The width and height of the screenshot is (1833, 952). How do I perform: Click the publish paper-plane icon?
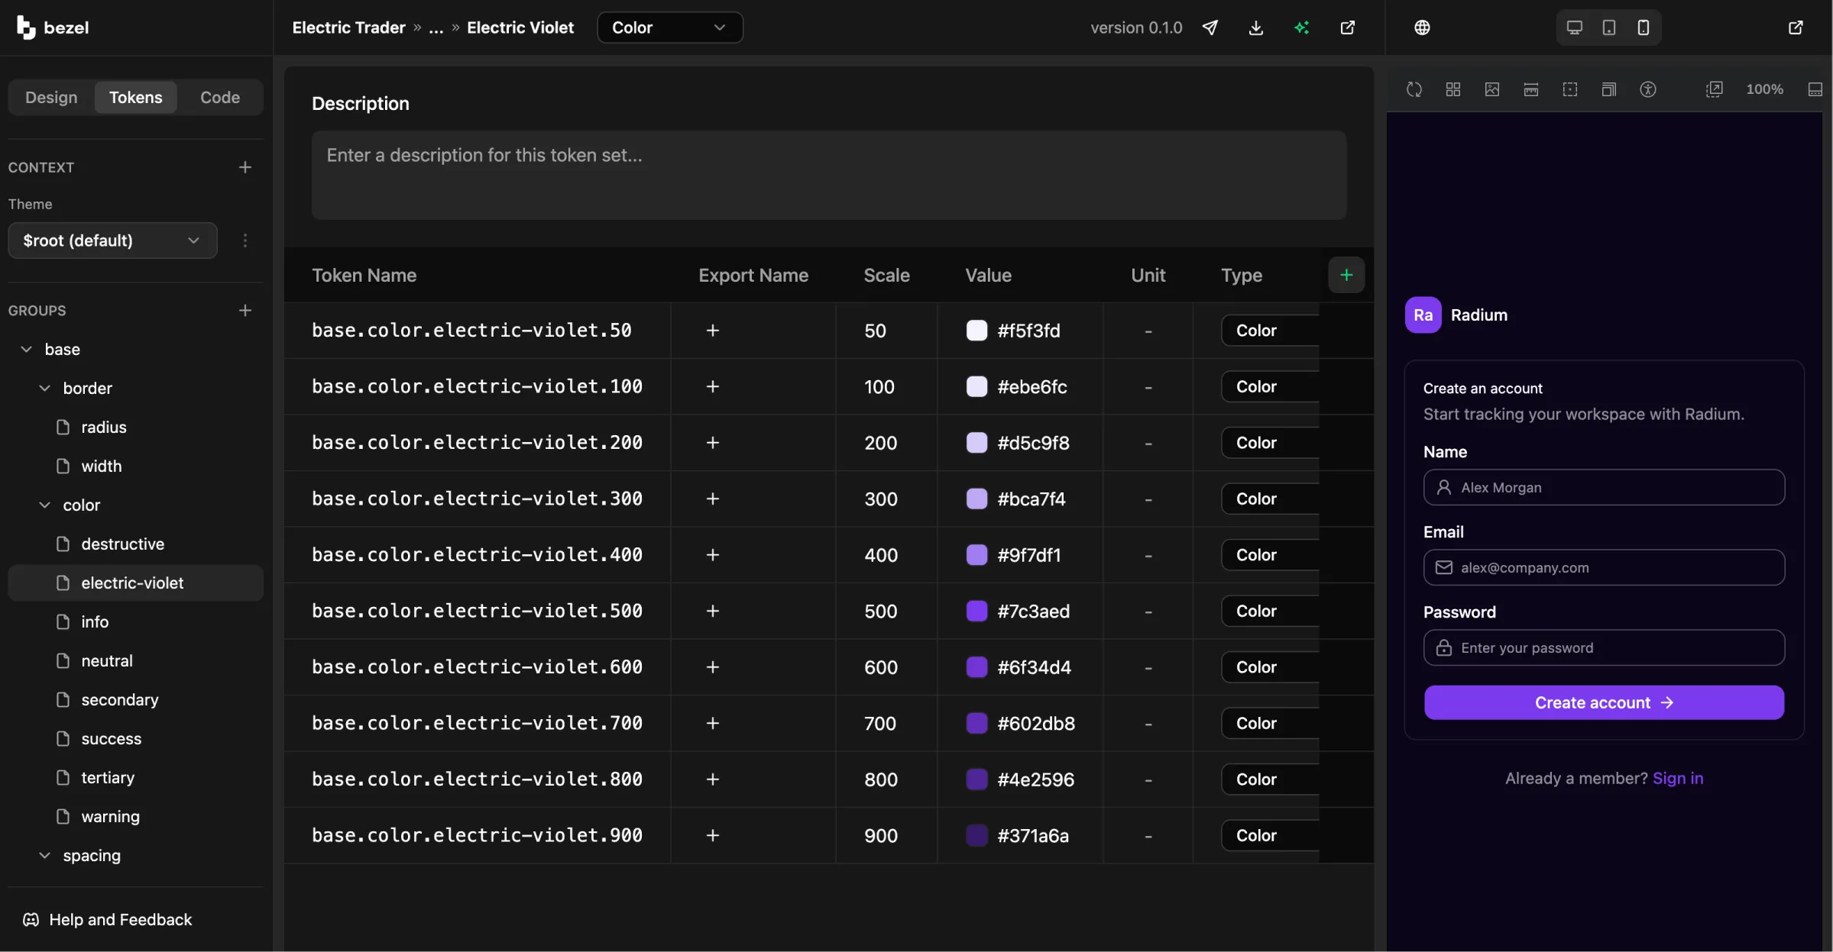1210,27
